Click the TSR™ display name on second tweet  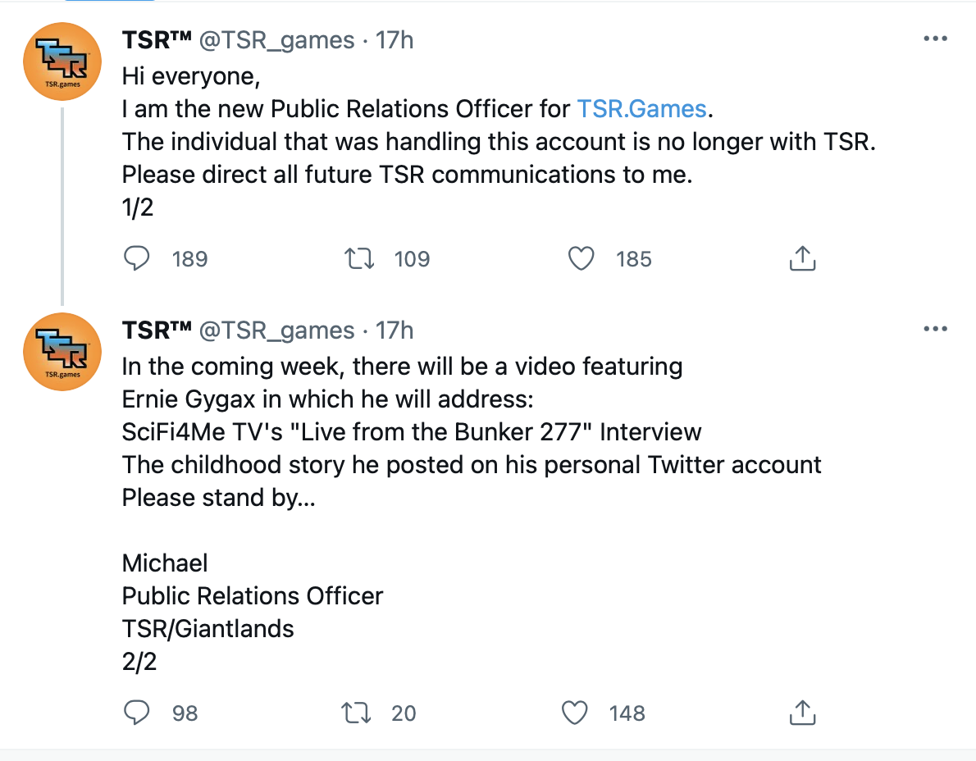(157, 330)
